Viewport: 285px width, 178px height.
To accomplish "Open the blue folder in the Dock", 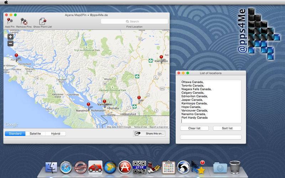I will click(x=220, y=168).
